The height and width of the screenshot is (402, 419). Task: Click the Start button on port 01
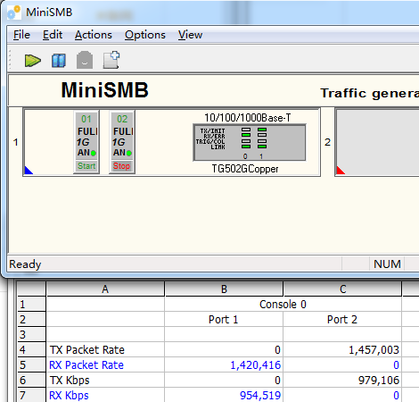(86, 166)
